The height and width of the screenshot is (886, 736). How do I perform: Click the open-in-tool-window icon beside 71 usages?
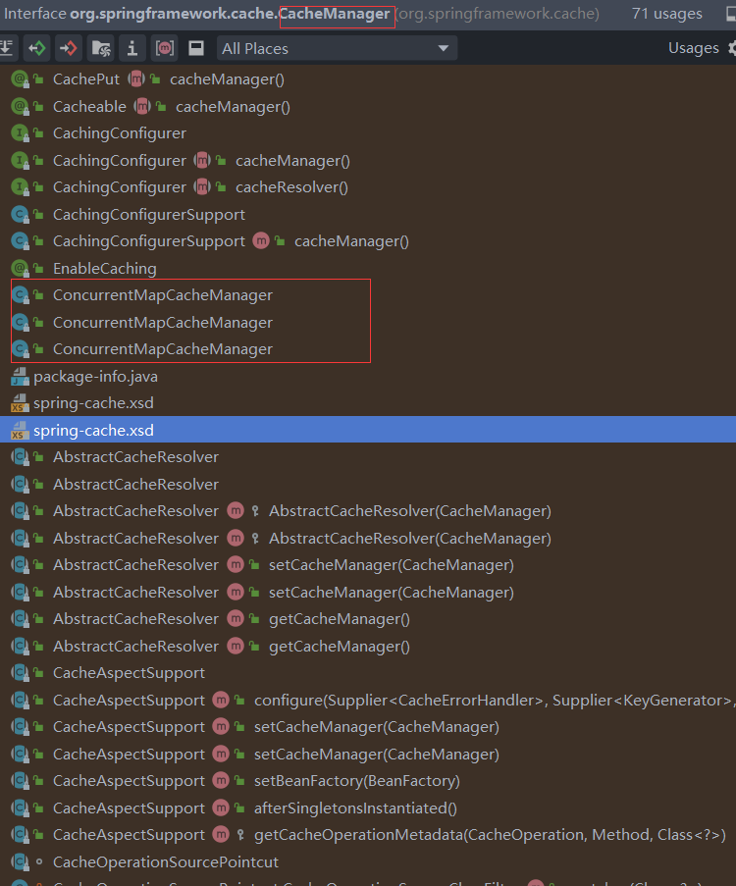731,14
